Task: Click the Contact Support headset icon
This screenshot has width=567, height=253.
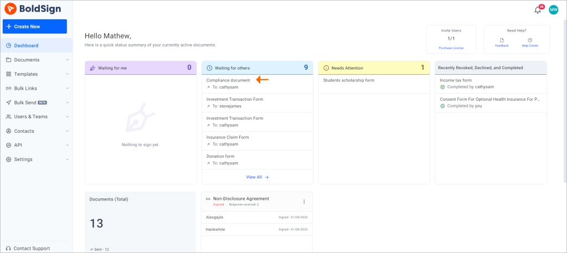Action: (x=8, y=249)
